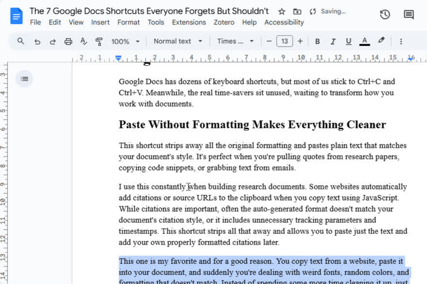Open the text color picker
The image size is (427, 284).
point(365,42)
